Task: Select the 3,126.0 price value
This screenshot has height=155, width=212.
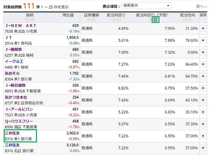Action: click(x=72, y=145)
